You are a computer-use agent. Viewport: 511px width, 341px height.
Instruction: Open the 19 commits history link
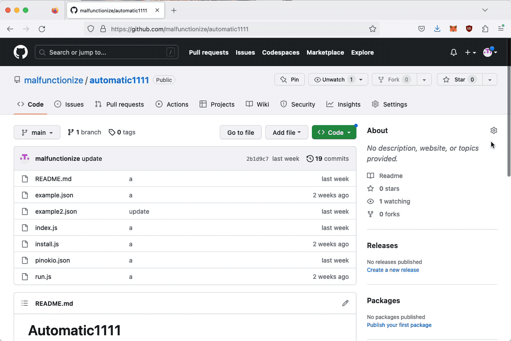tap(328, 159)
